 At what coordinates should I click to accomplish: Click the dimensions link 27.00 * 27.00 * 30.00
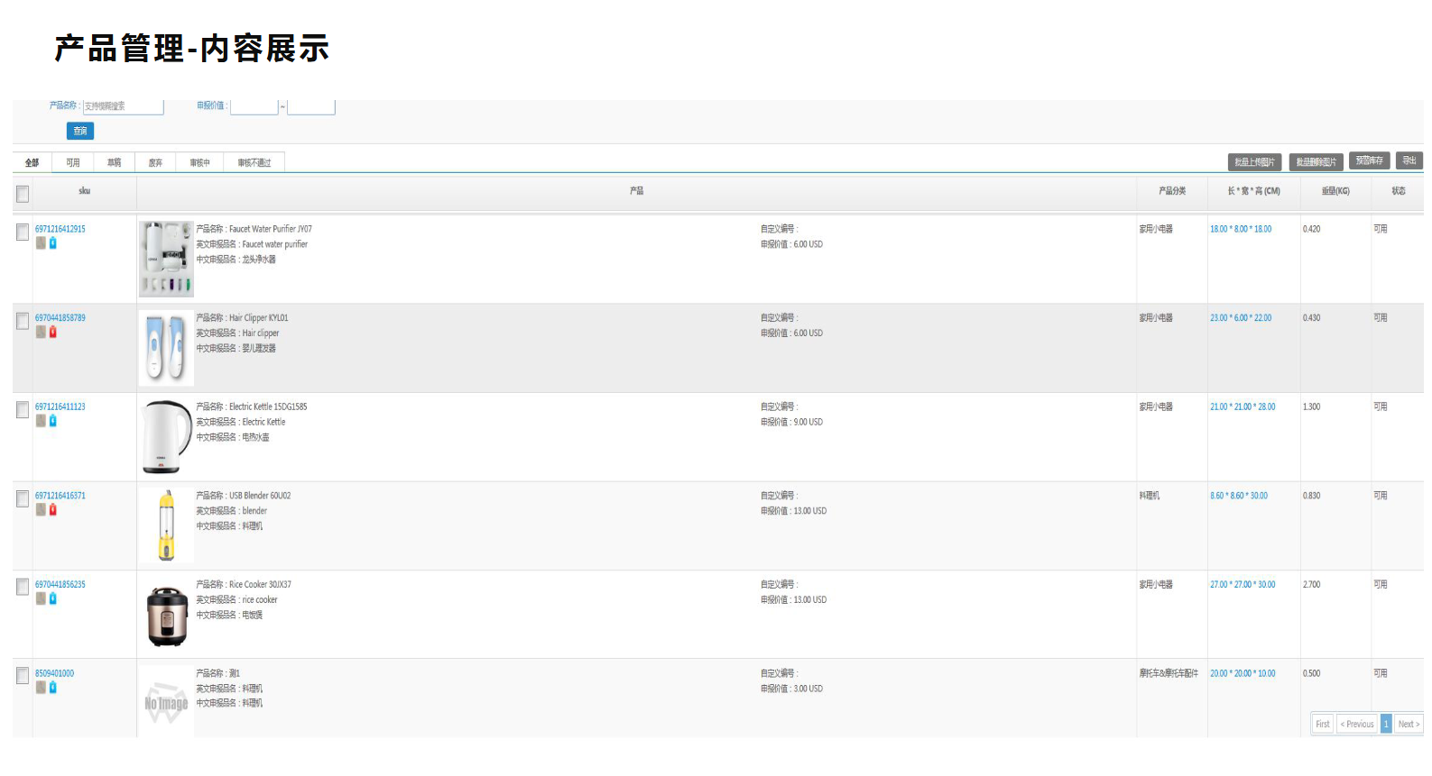tap(1243, 585)
